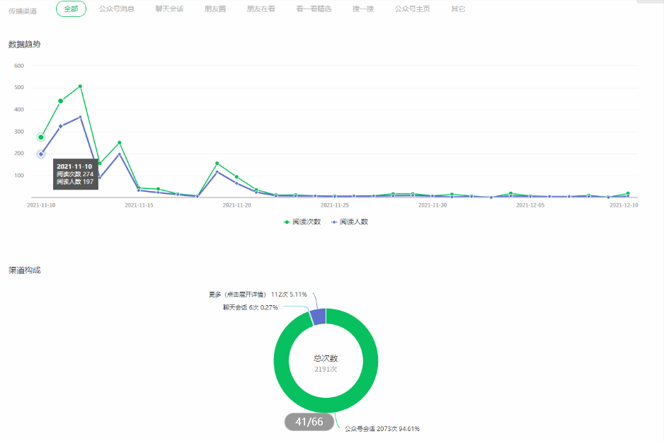Select the 全部 channel tab
This screenshot has width=664, height=441.
[71, 9]
